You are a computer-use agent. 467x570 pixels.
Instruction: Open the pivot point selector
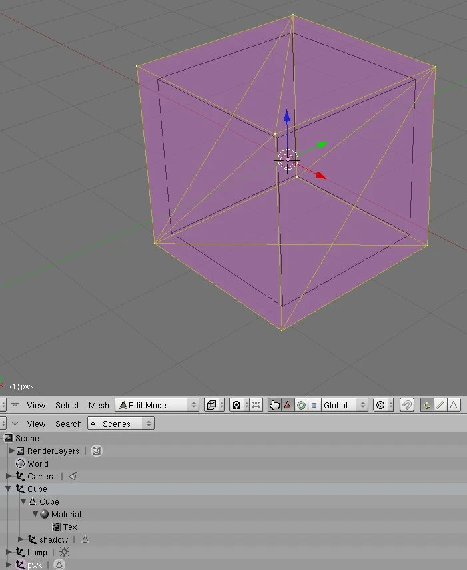239,405
